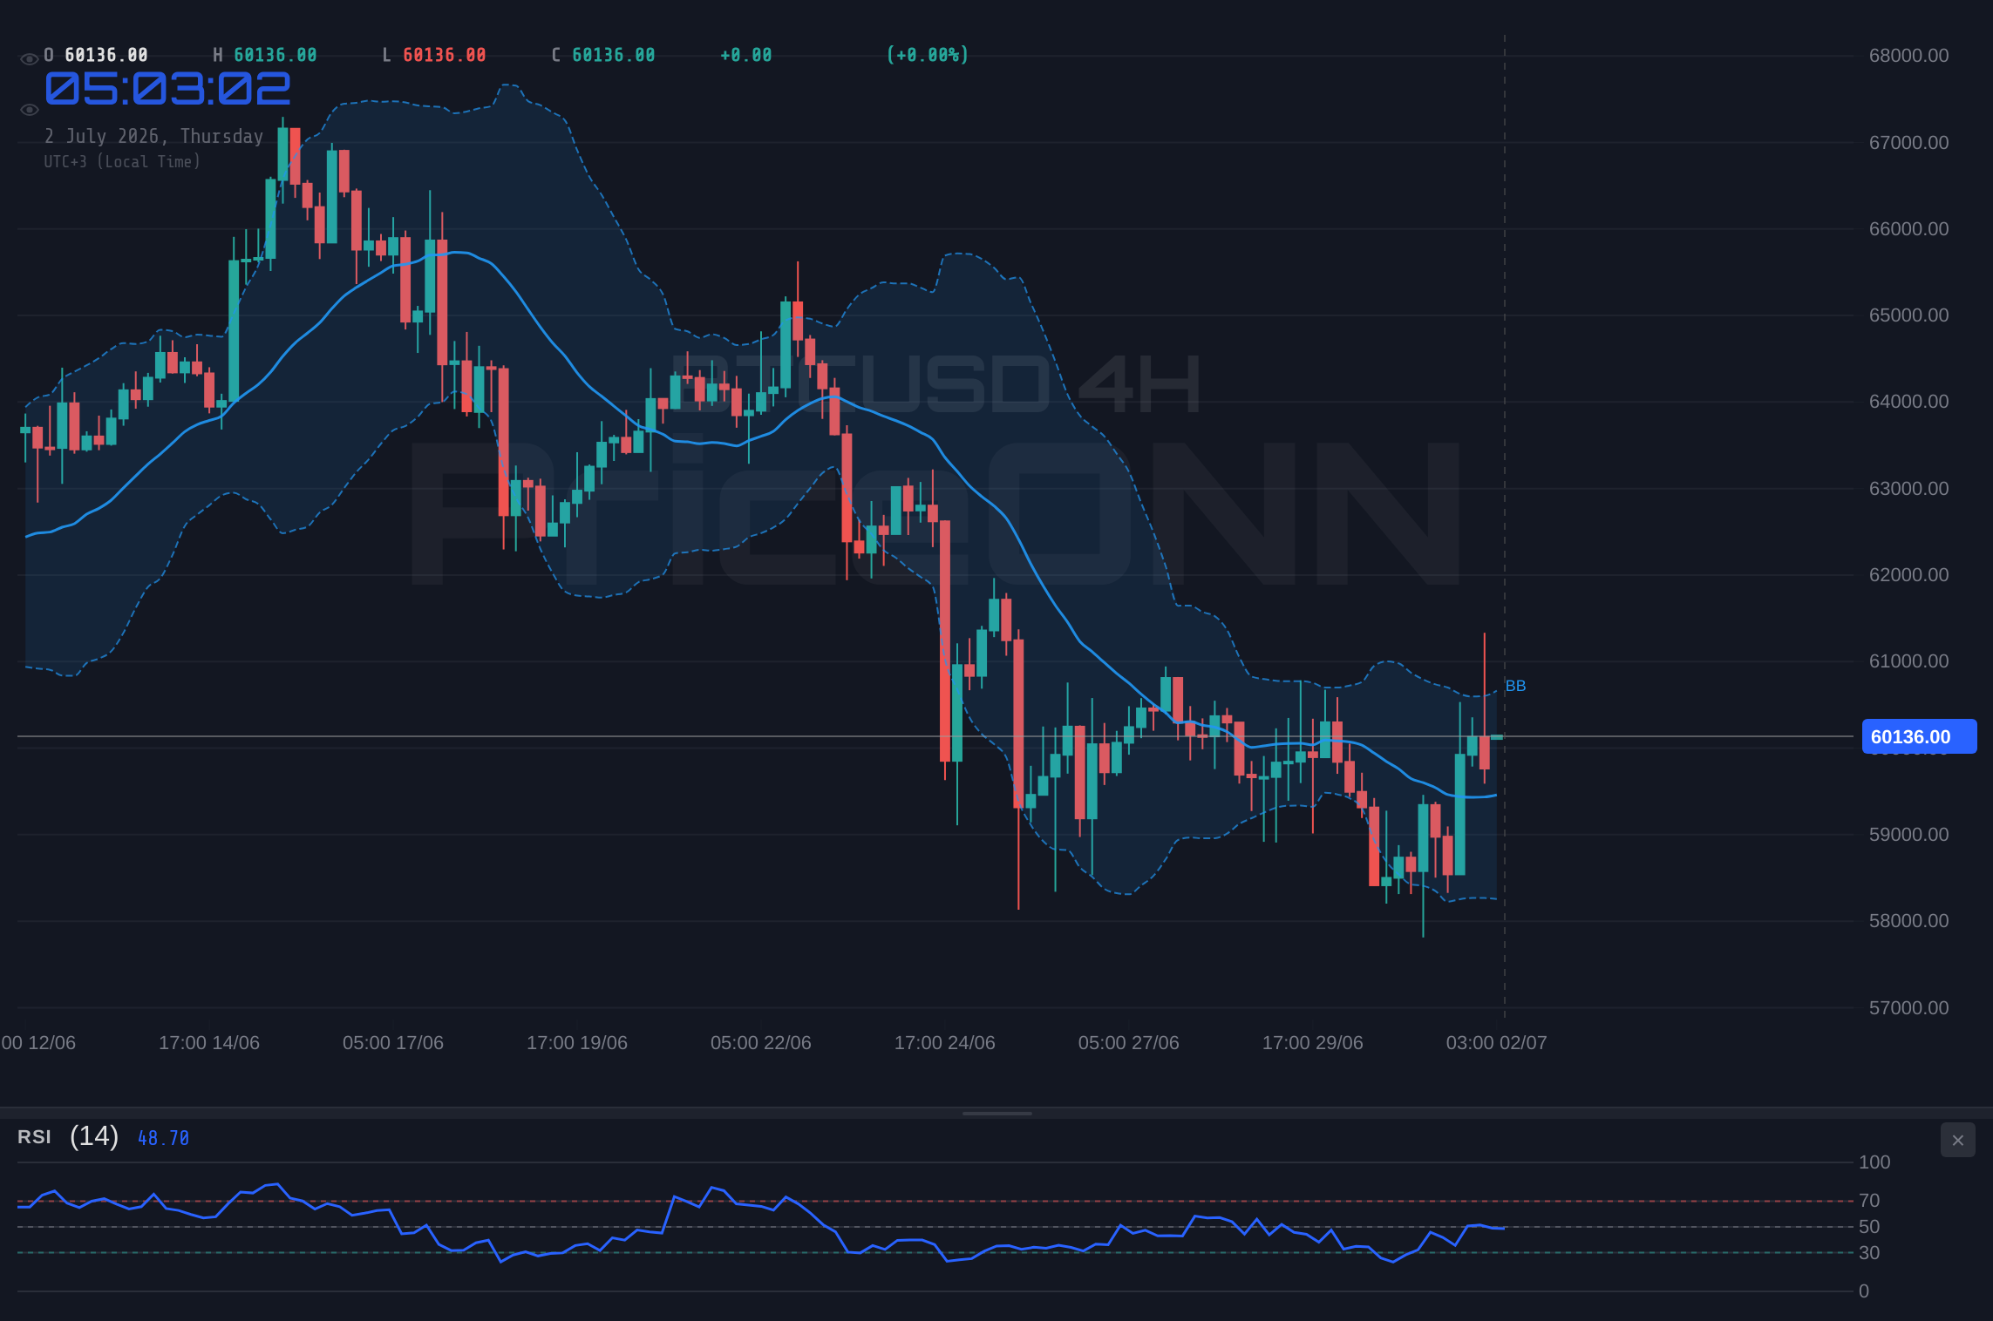Click the 05:03:02 countdown clock

167,89
